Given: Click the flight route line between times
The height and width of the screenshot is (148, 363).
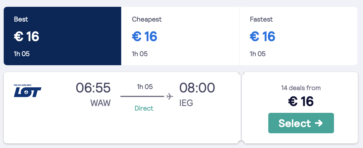Looking at the screenshot, I should pos(142,96).
